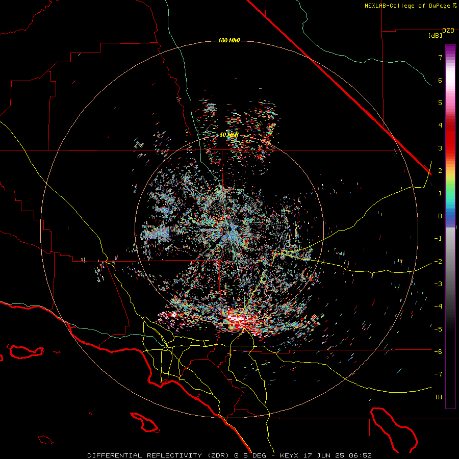Click the 50 NMI range ring label
459x459 pixels.
click(229, 135)
